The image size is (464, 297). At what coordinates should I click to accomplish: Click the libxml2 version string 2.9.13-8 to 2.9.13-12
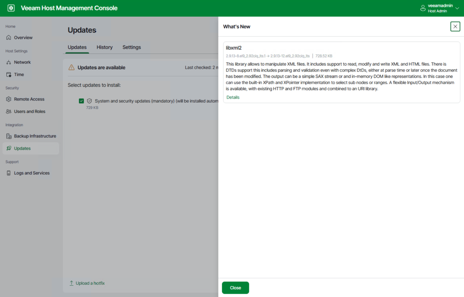click(267, 56)
